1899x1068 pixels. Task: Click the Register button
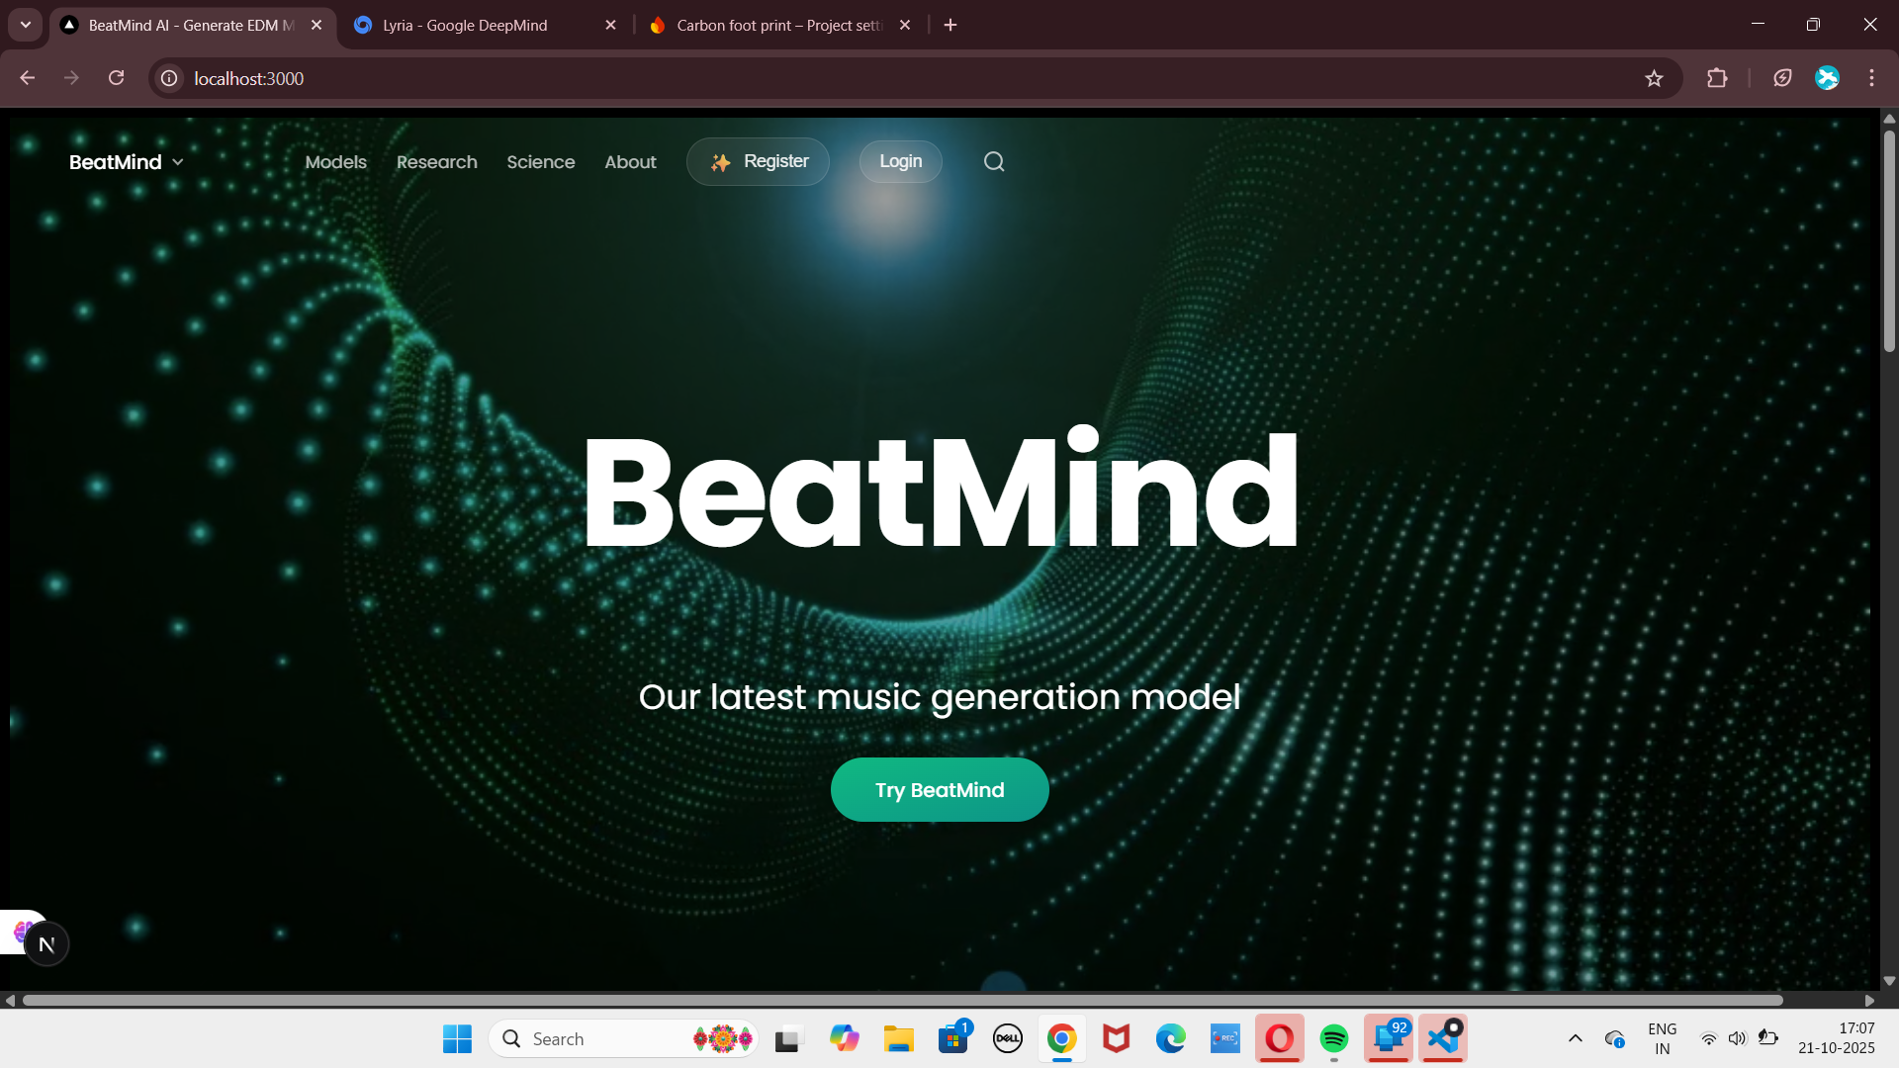[759, 161]
